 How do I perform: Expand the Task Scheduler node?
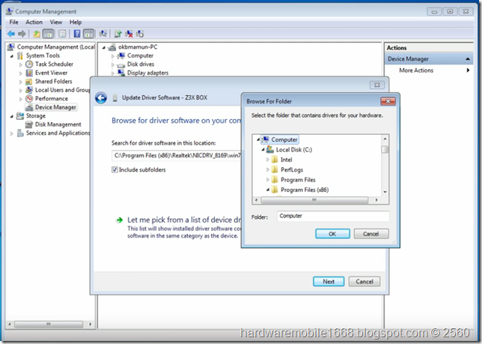(x=21, y=64)
